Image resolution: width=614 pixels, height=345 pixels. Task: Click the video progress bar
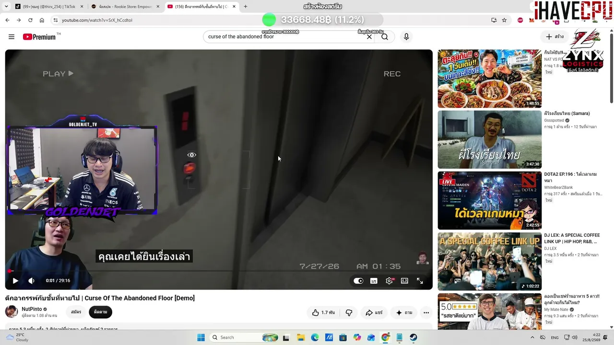[219, 271]
